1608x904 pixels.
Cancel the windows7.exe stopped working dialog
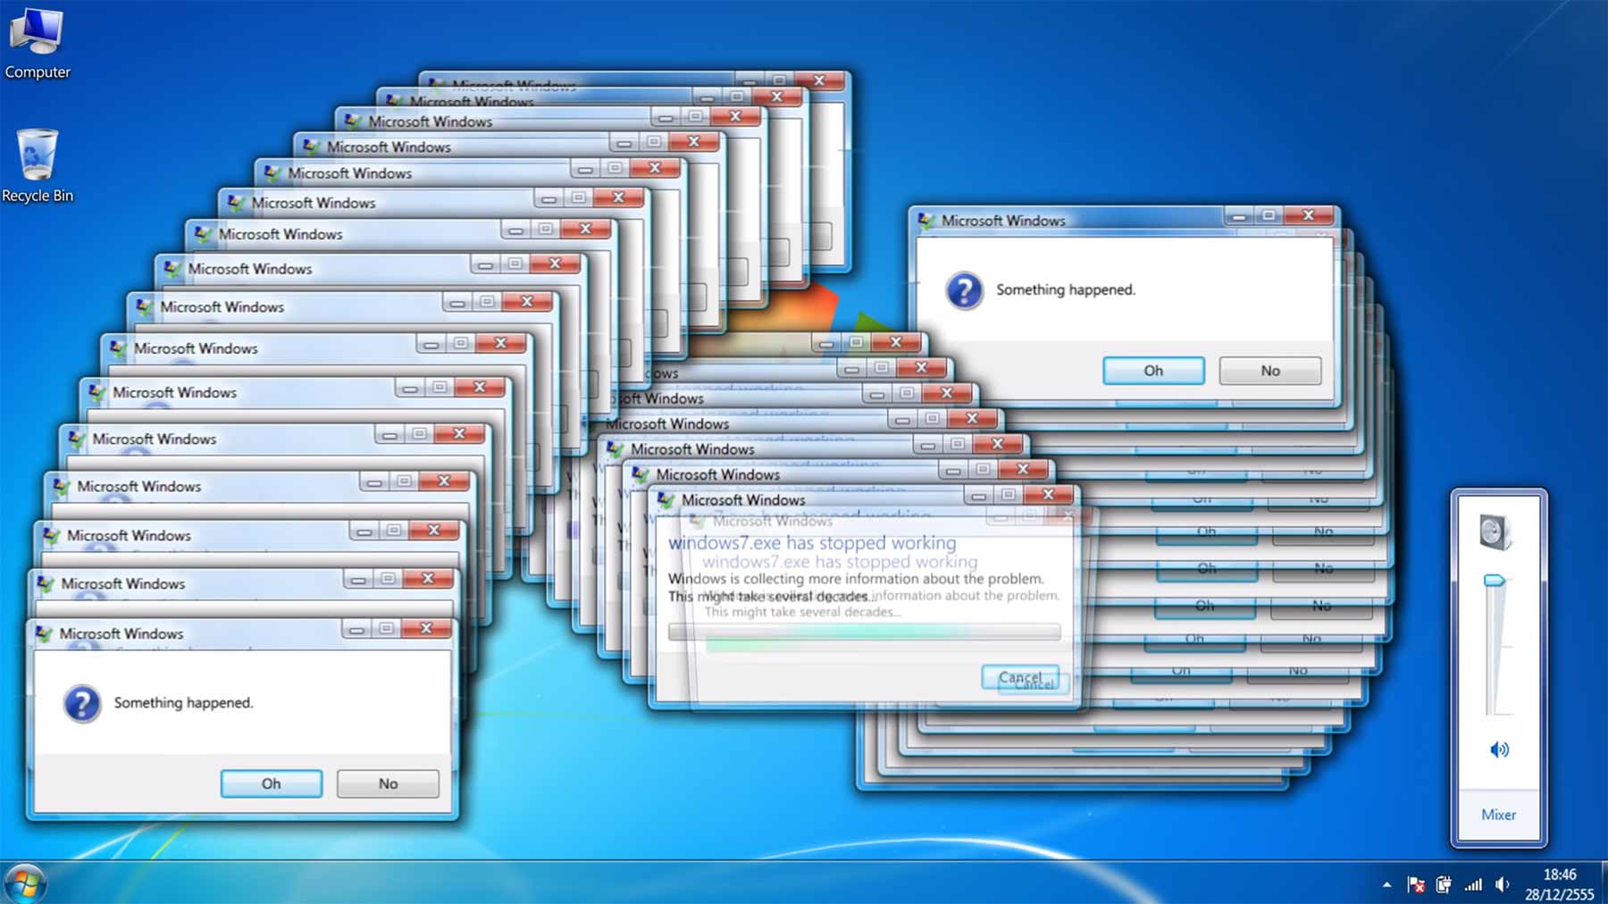point(1019,677)
